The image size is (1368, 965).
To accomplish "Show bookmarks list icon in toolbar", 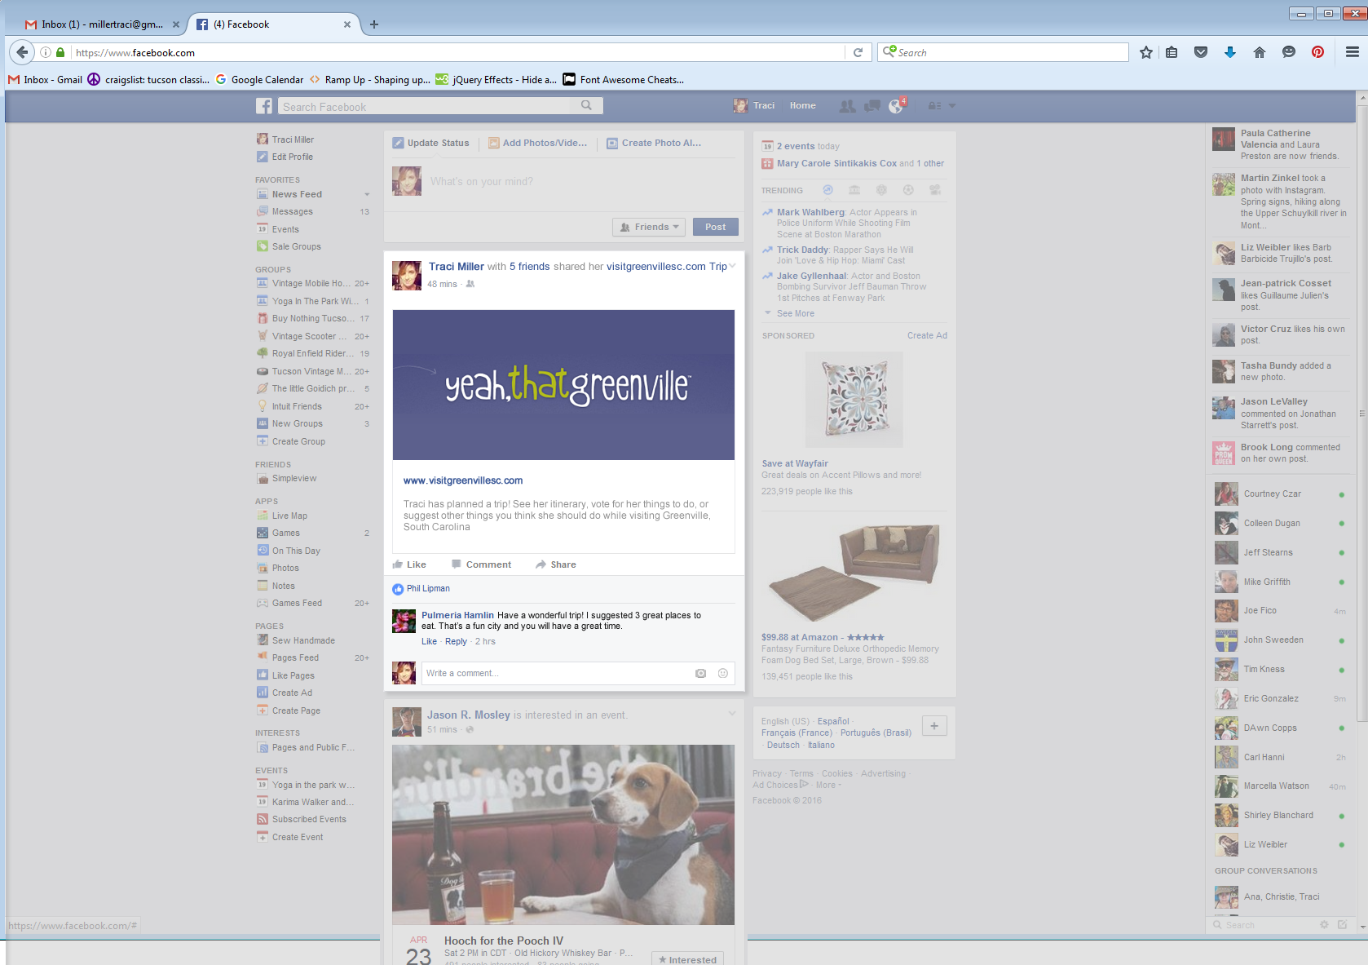I will click(x=1172, y=52).
